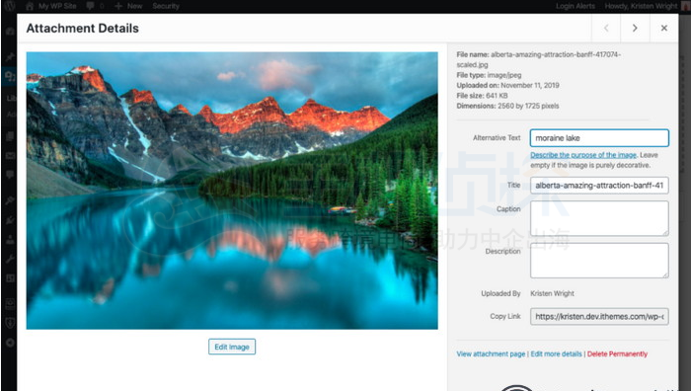Click the Delete Permanently link
Screen dimensions: 691x391
pos(617,353)
